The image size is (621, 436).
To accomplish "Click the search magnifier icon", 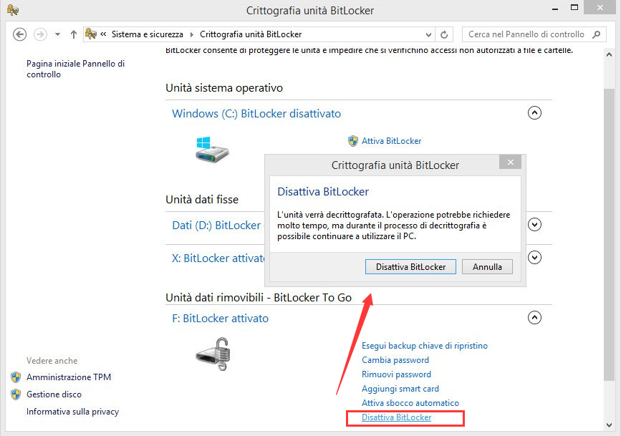I will click(x=597, y=34).
